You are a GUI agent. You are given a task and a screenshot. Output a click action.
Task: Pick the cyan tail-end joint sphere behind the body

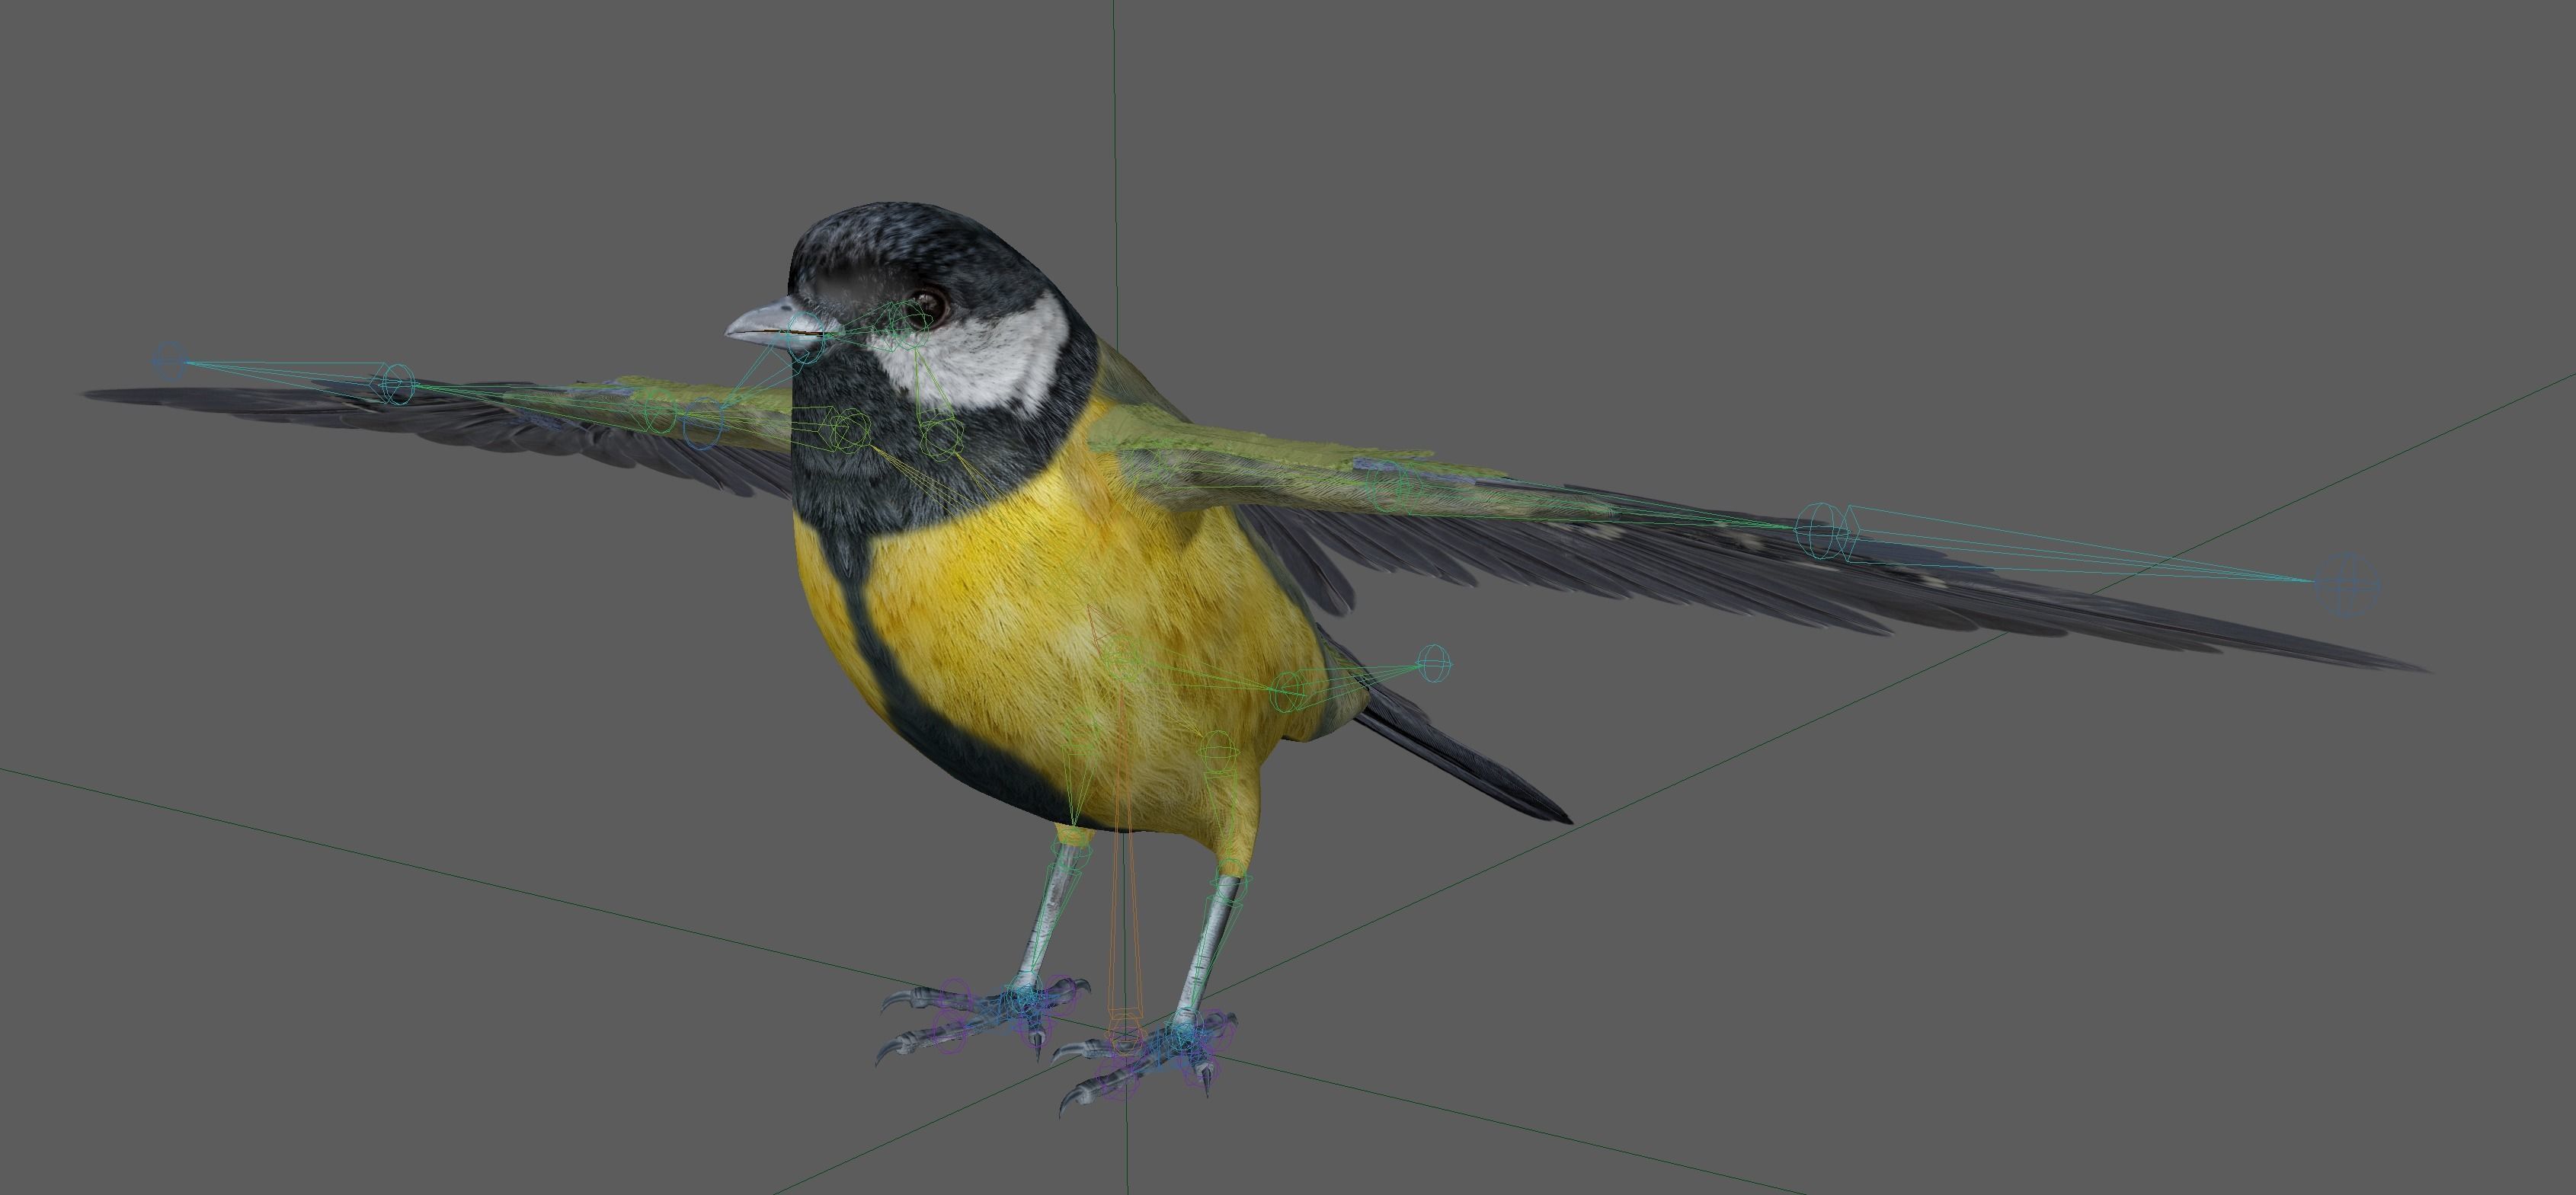coord(1435,663)
